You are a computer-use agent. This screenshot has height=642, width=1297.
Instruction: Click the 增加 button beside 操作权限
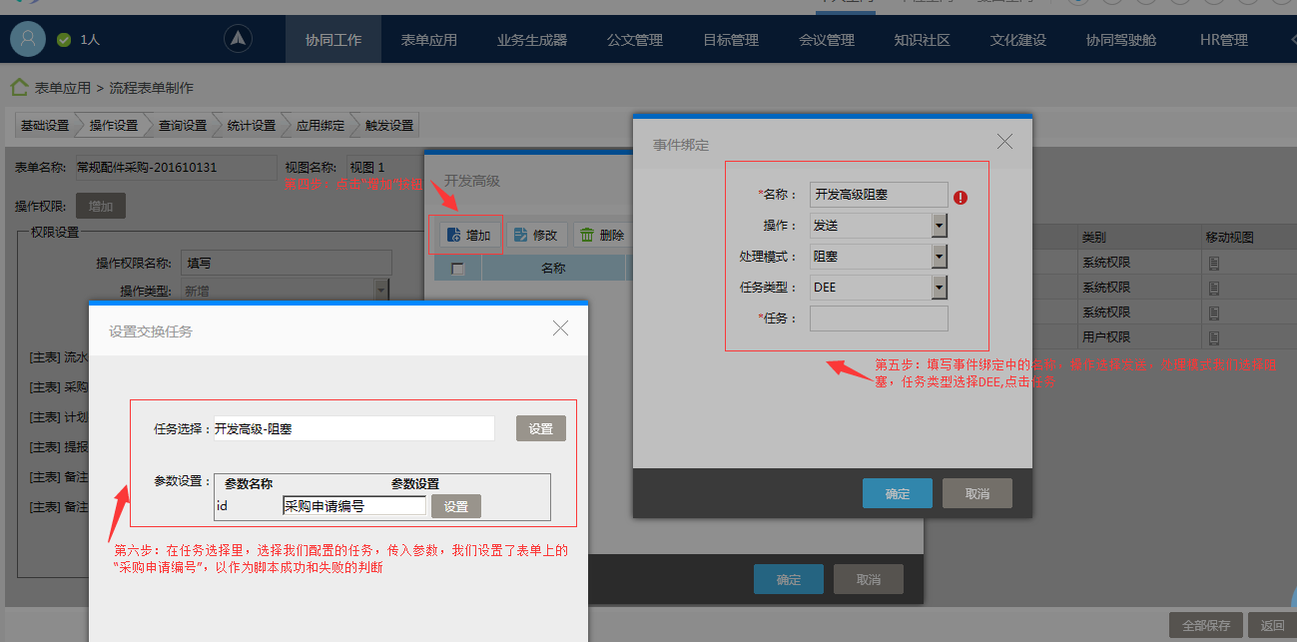[101, 207]
